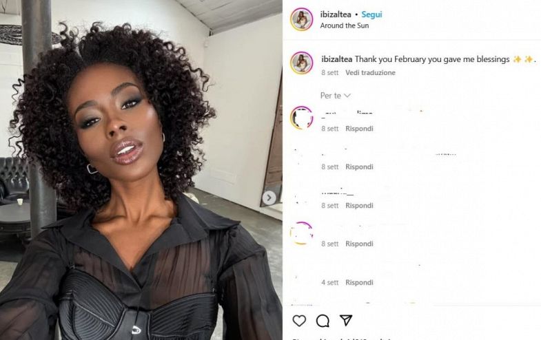The width and height of the screenshot is (541, 340).
Task: Open ibizaltea profile picture in header
Action: [302, 19]
